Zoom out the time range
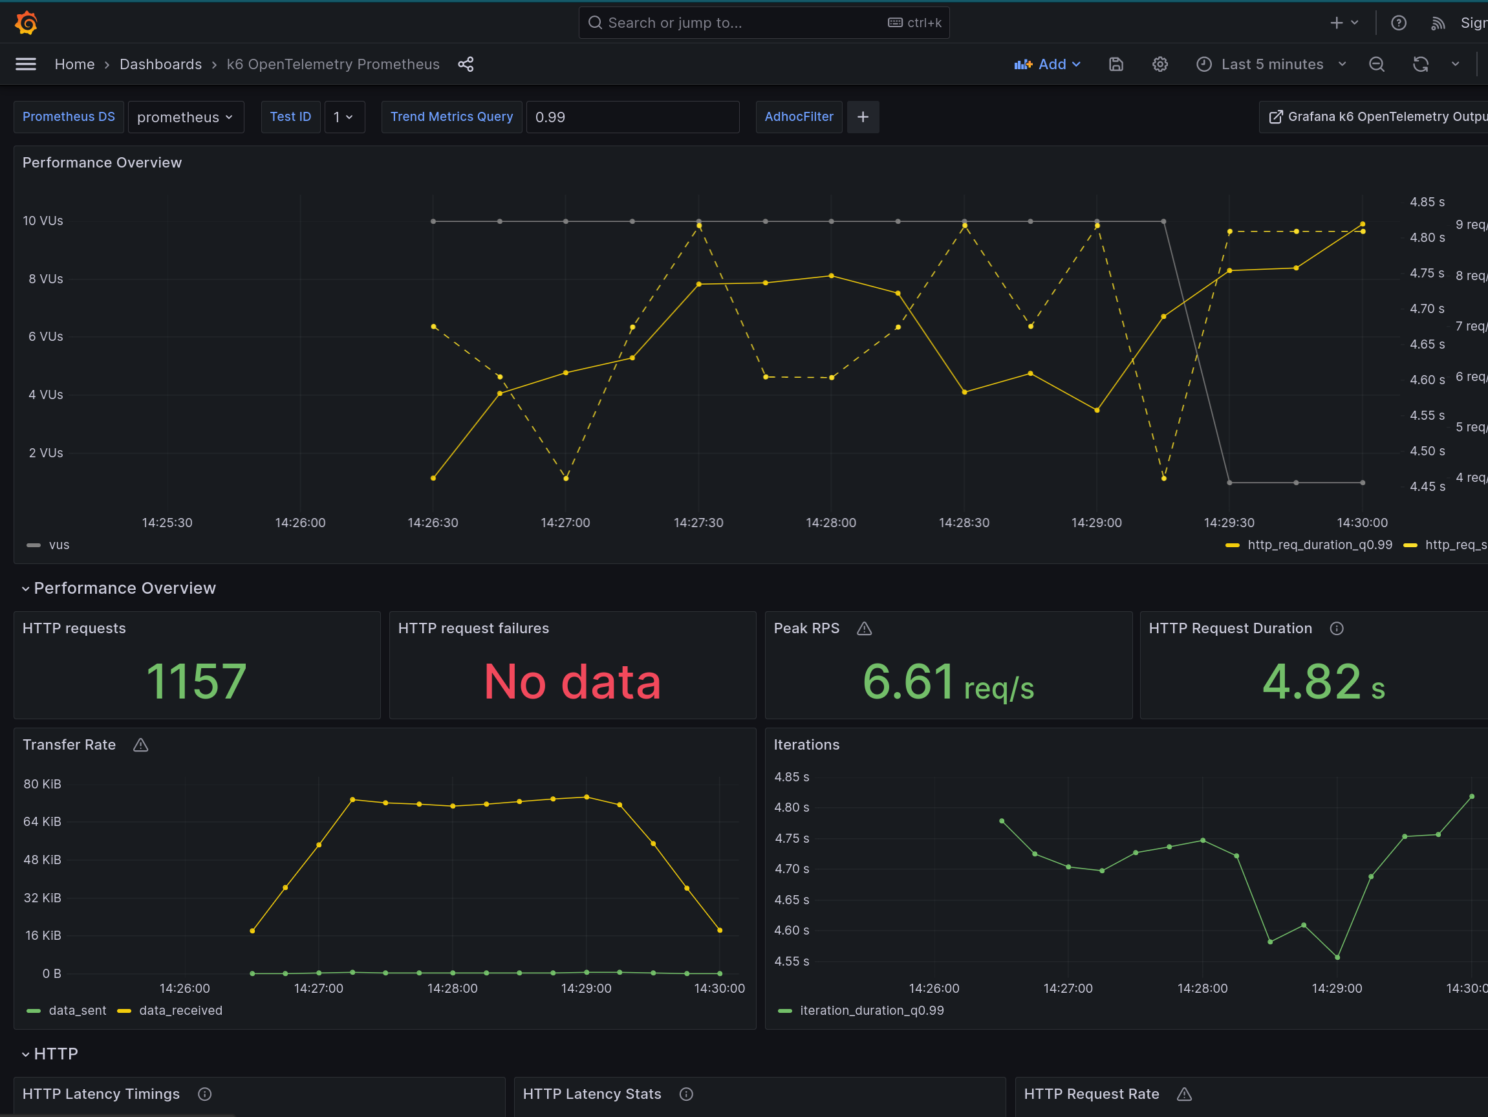Image resolution: width=1488 pixels, height=1117 pixels. [1376, 64]
